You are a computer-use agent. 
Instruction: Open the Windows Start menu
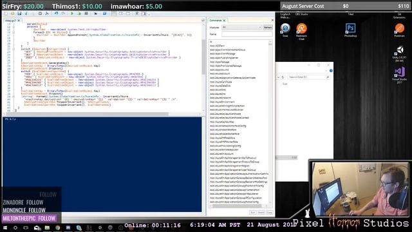click(5, 227)
